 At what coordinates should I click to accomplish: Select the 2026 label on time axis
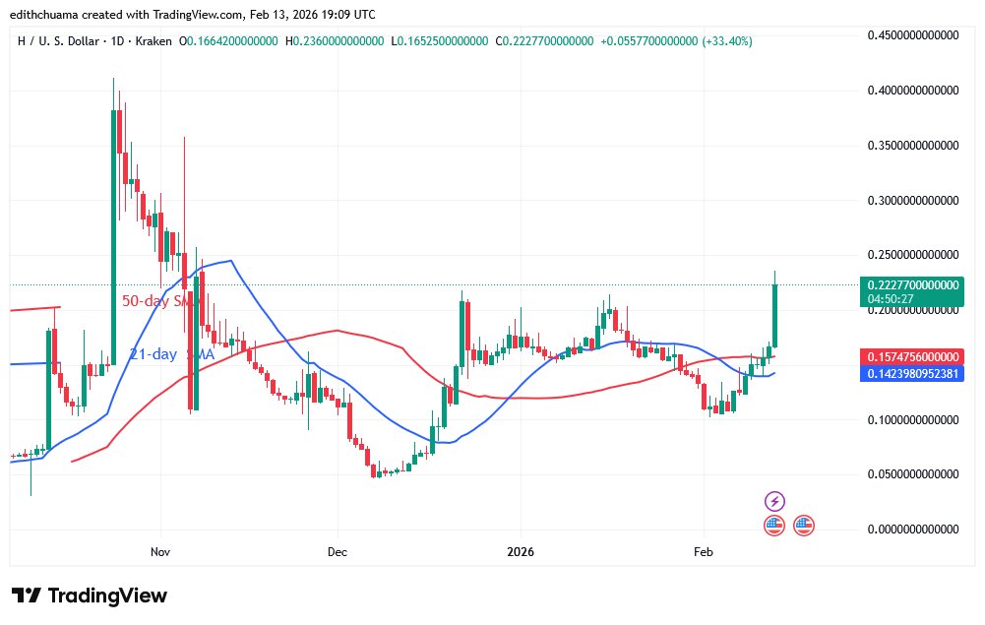coord(520,550)
